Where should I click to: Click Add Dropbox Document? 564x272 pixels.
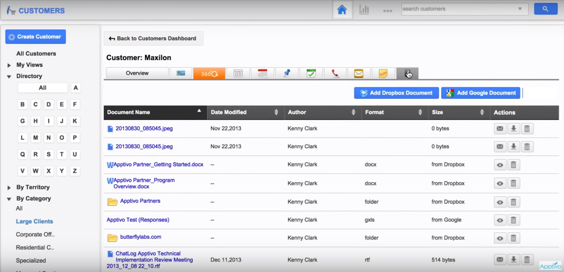tap(396, 92)
